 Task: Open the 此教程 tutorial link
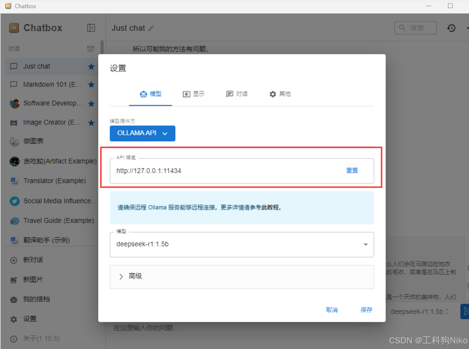270,208
